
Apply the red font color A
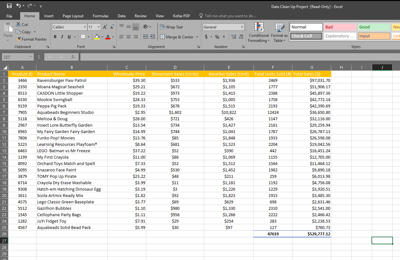[x=108, y=37]
